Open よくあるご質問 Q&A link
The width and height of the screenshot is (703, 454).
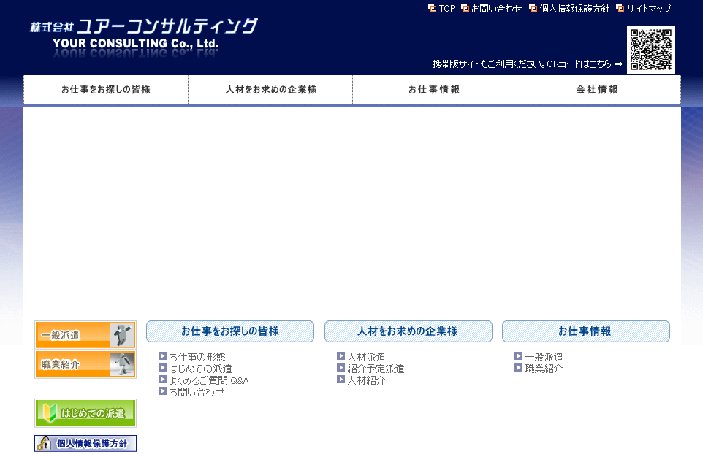click(x=208, y=380)
